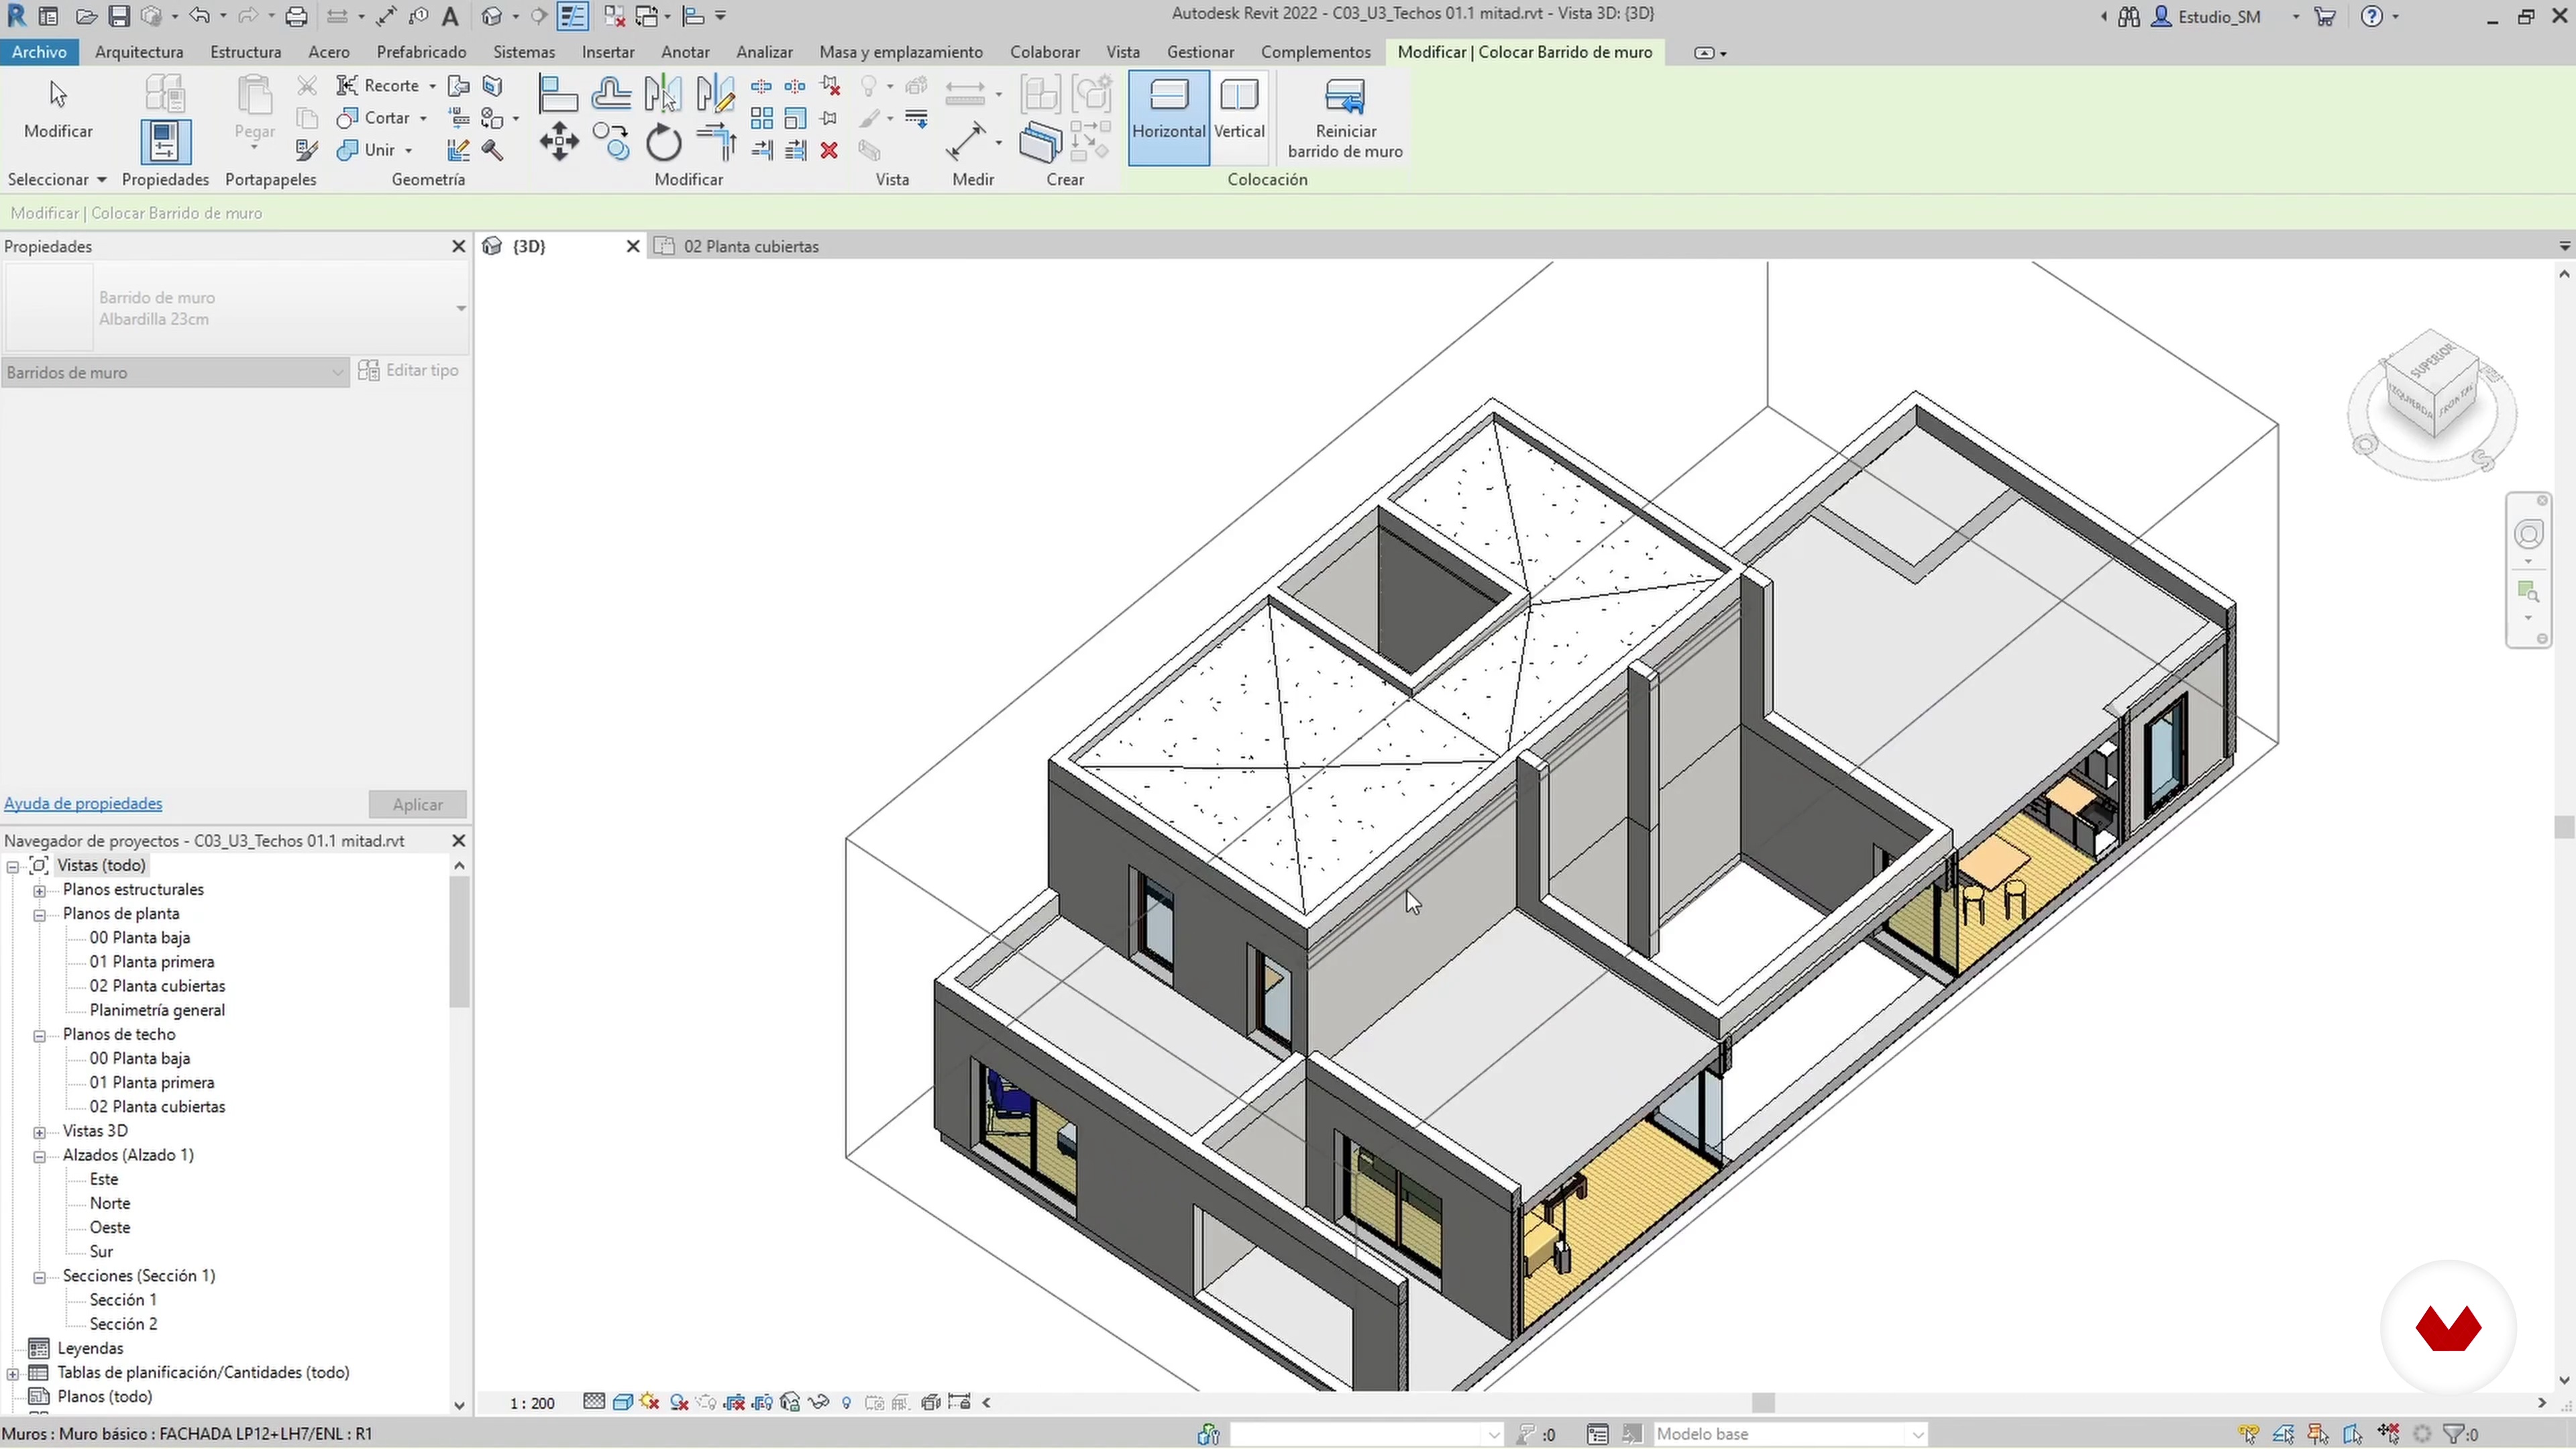
Task: Click the Visual Style cube icon in view control bar
Action: 622,1403
